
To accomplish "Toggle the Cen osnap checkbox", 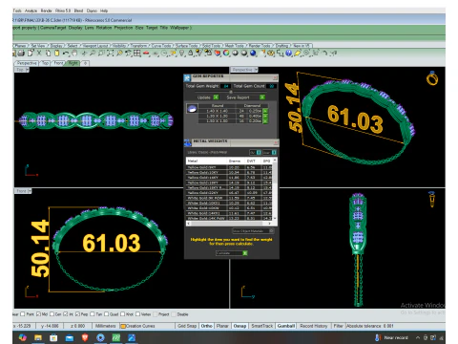I will pyautogui.click(x=52, y=314).
